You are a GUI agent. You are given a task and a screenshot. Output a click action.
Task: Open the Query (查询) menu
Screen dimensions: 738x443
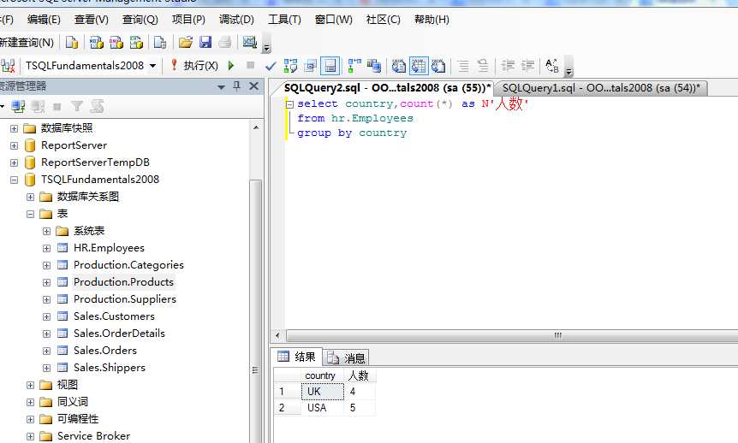[140, 20]
